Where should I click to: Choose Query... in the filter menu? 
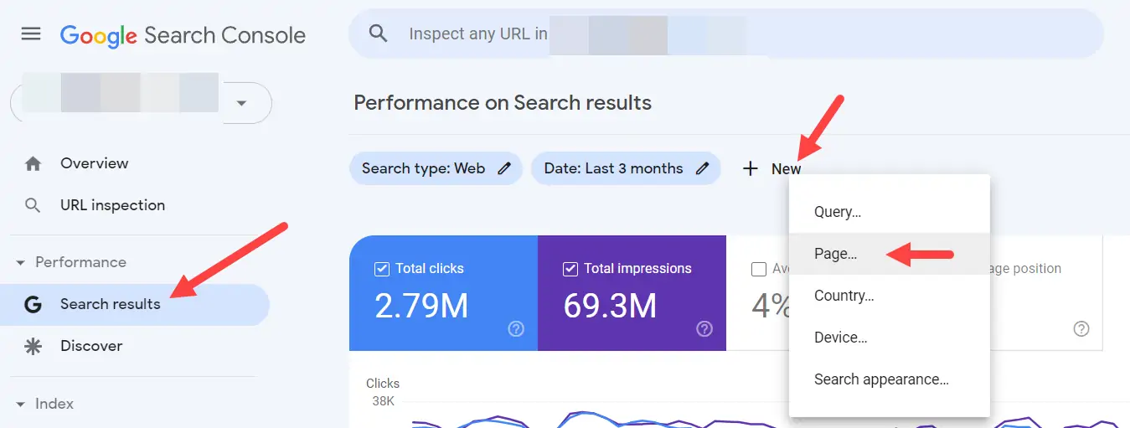coord(837,212)
